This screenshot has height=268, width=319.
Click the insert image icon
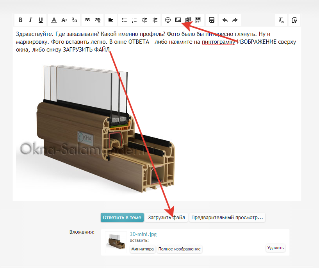(x=178, y=20)
